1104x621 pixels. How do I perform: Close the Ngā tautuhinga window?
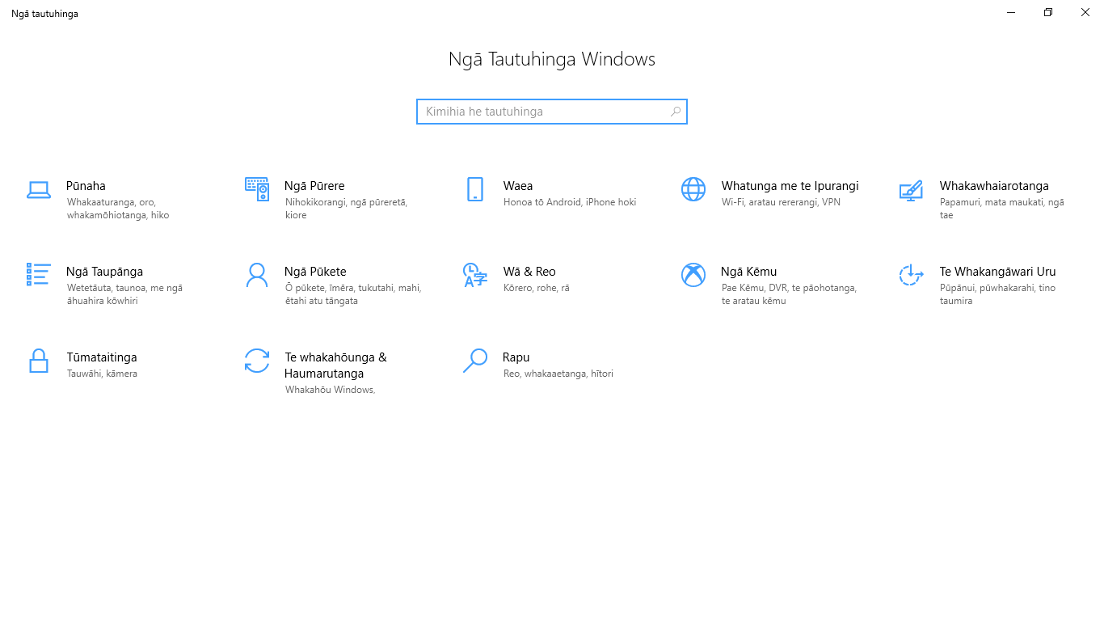point(1085,12)
